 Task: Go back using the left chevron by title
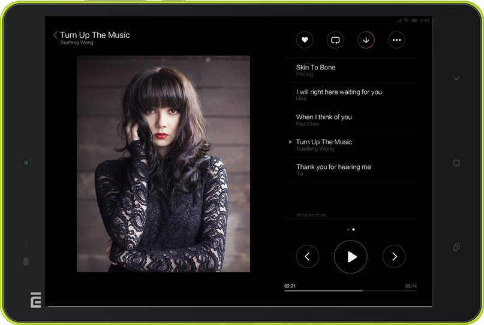pyautogui.click(x=55, y=35)
